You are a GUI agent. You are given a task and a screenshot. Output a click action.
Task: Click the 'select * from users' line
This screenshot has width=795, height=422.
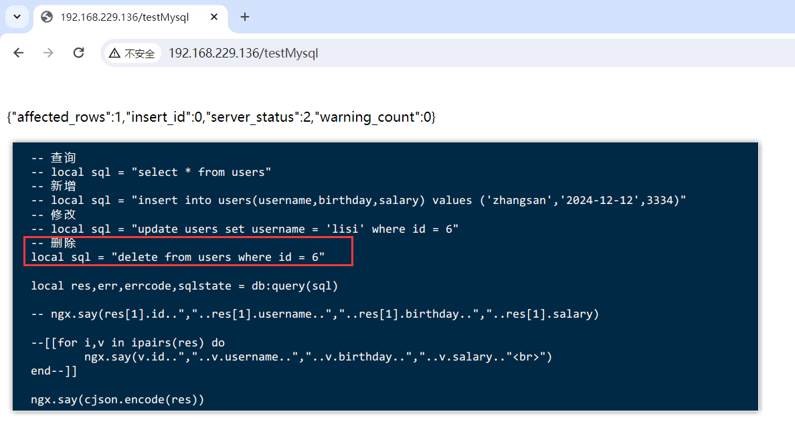click(151, 173)
